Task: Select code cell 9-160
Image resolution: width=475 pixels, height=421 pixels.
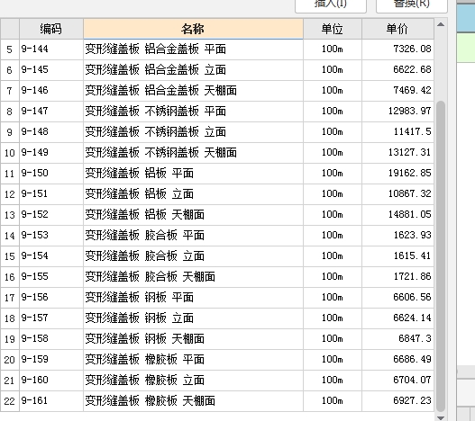Action: (x=51, y=381)
